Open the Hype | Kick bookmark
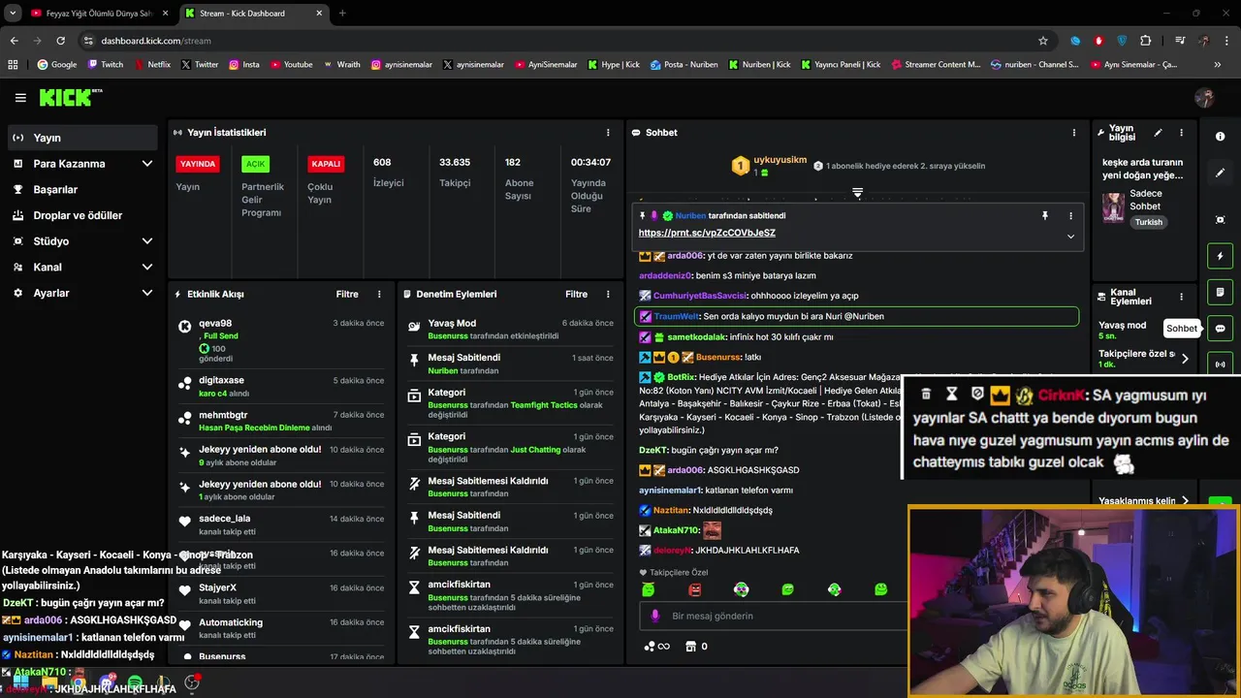 click(614, 65)
